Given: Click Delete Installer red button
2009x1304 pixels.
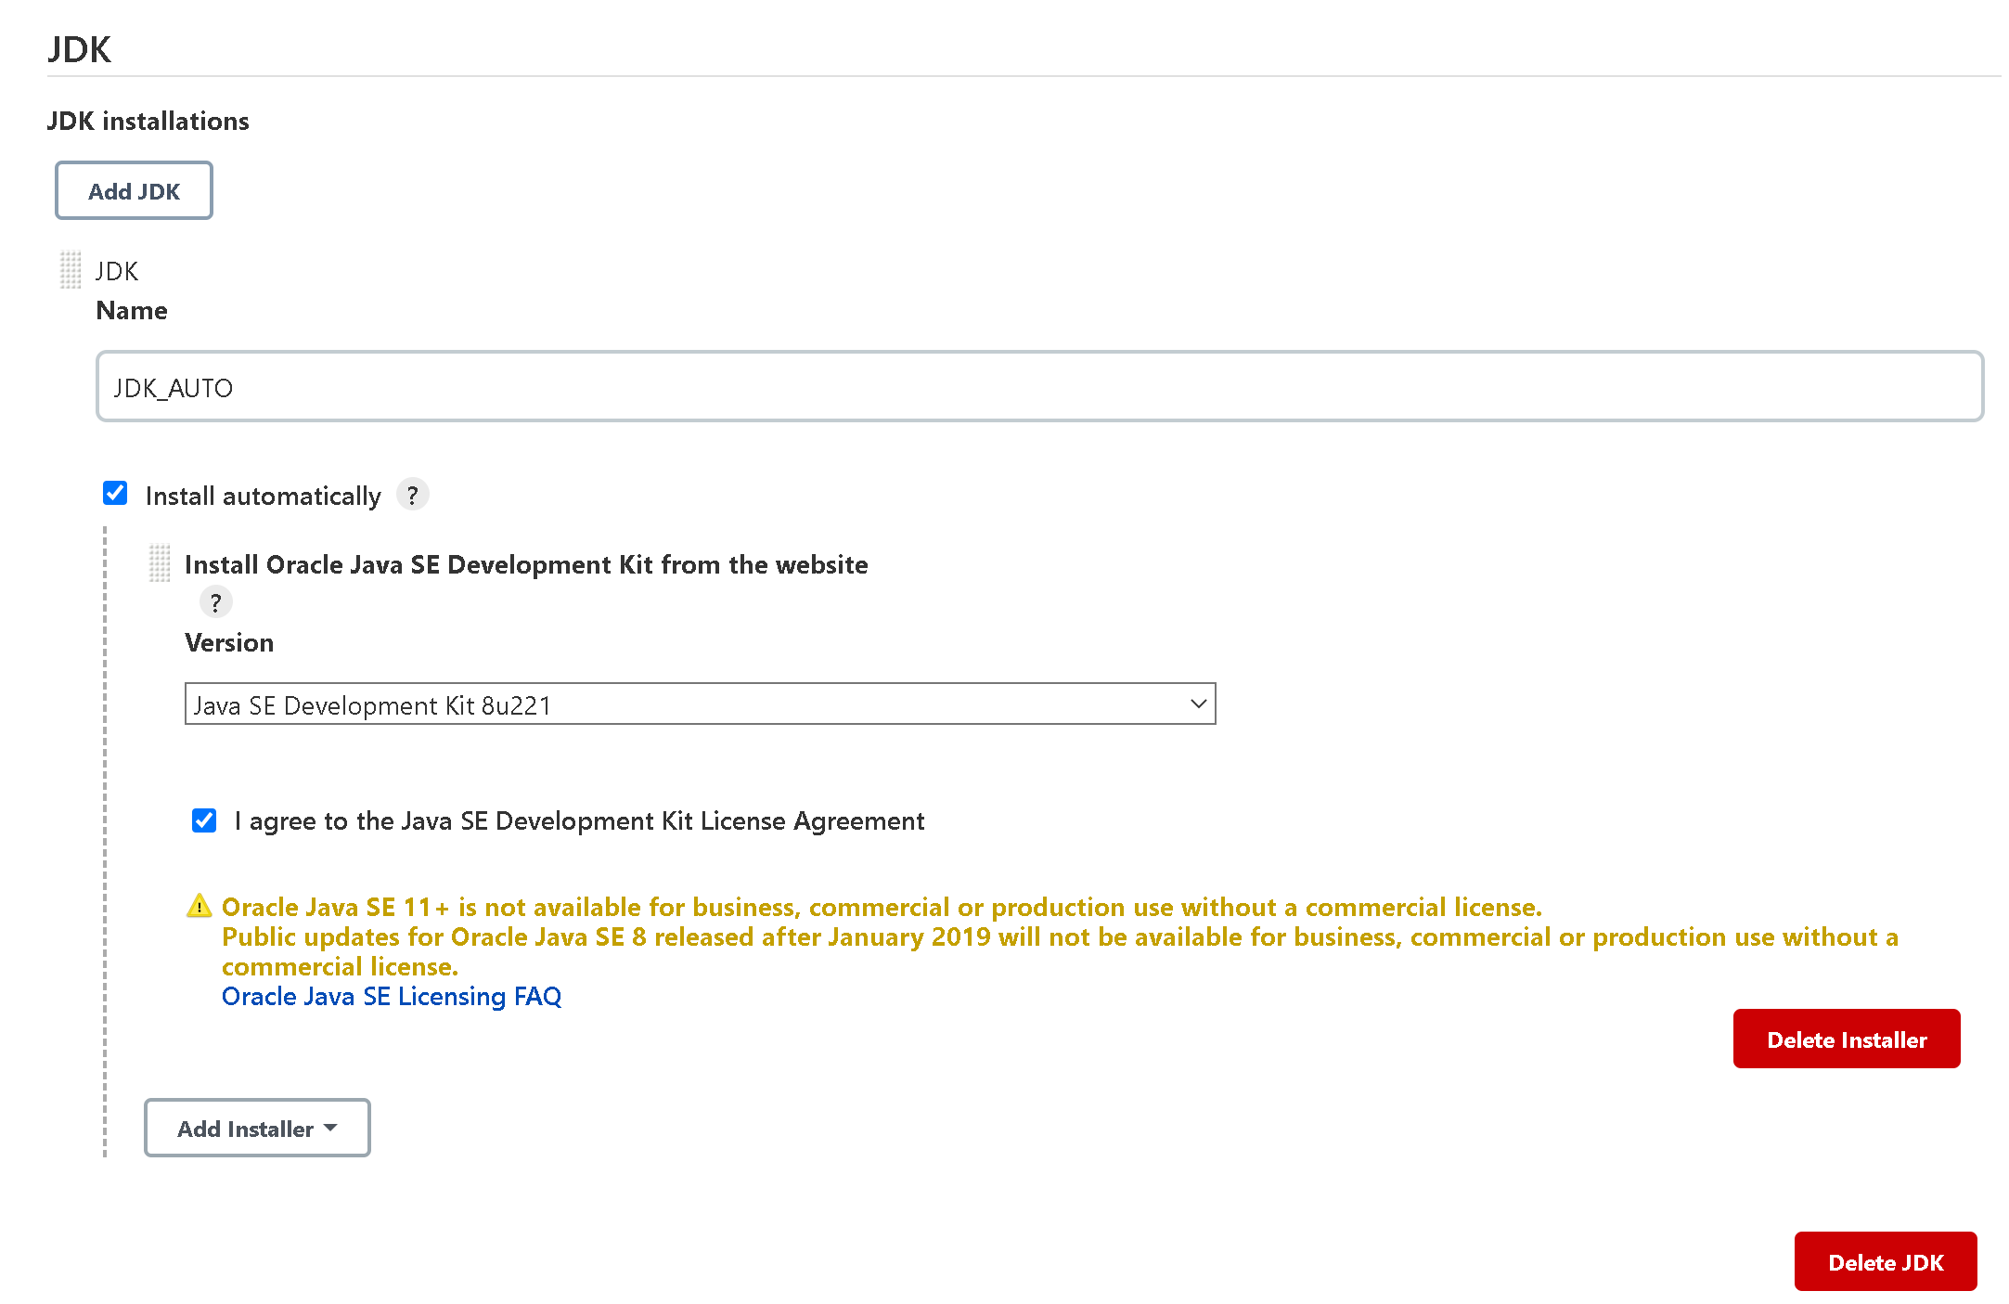Looking at the screenshot, I should pyautogui.click(x=1847, y=1039).
